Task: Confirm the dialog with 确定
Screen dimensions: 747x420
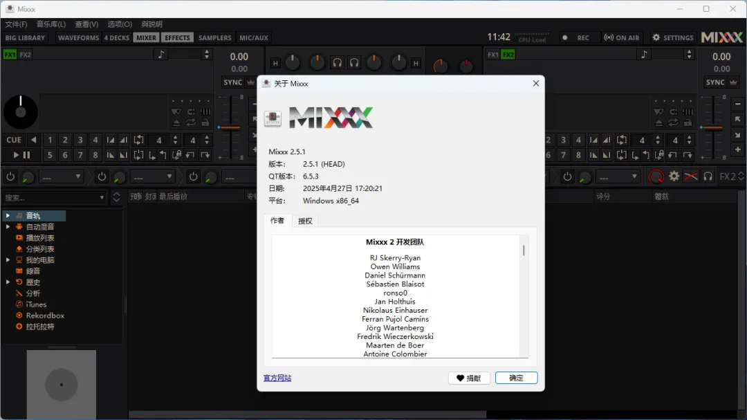Action: point(517,378)
